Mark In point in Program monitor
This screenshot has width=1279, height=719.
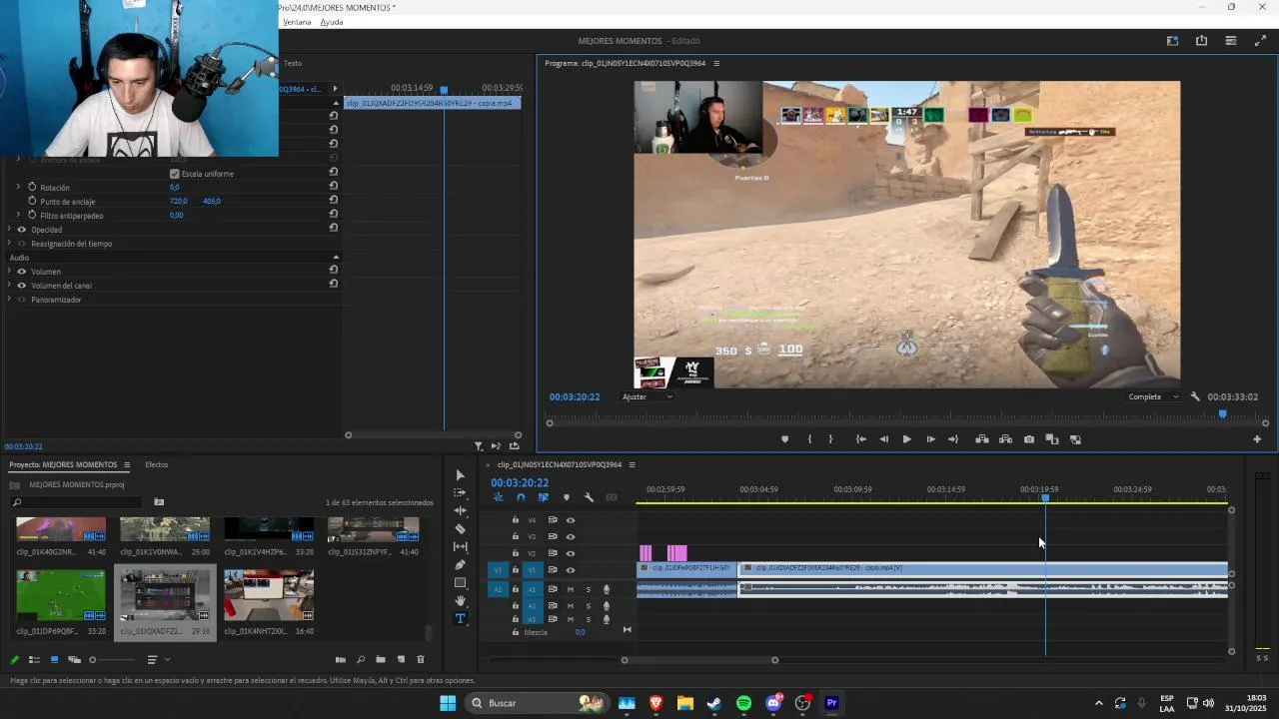click(x=809, y=439)
